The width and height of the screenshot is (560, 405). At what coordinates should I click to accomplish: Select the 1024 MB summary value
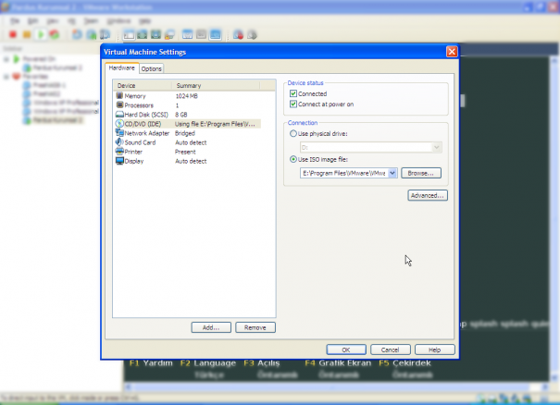coord(186,96)
